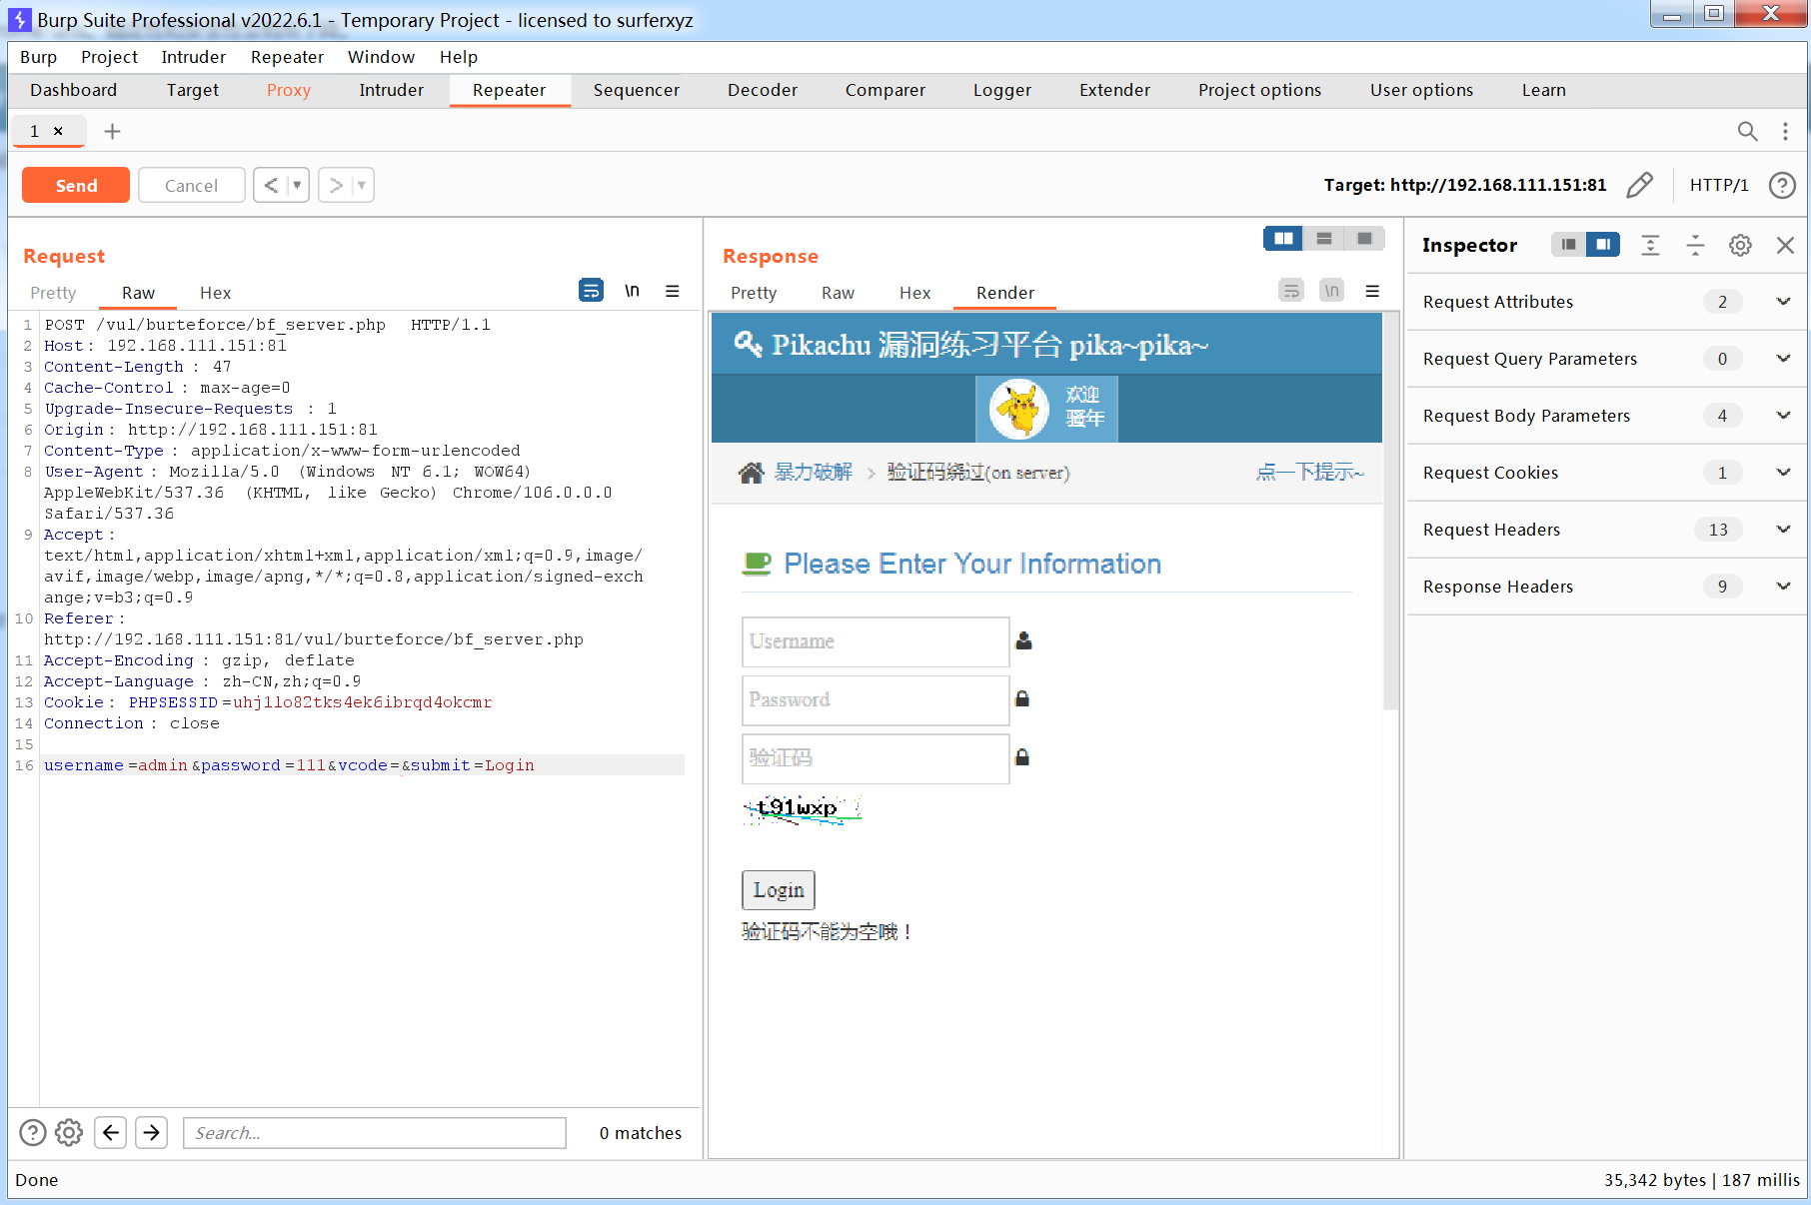Viewport: 1811px width, 1205px height.
Task: Expand Request Body Parameters section
Action: point(1782,416)
